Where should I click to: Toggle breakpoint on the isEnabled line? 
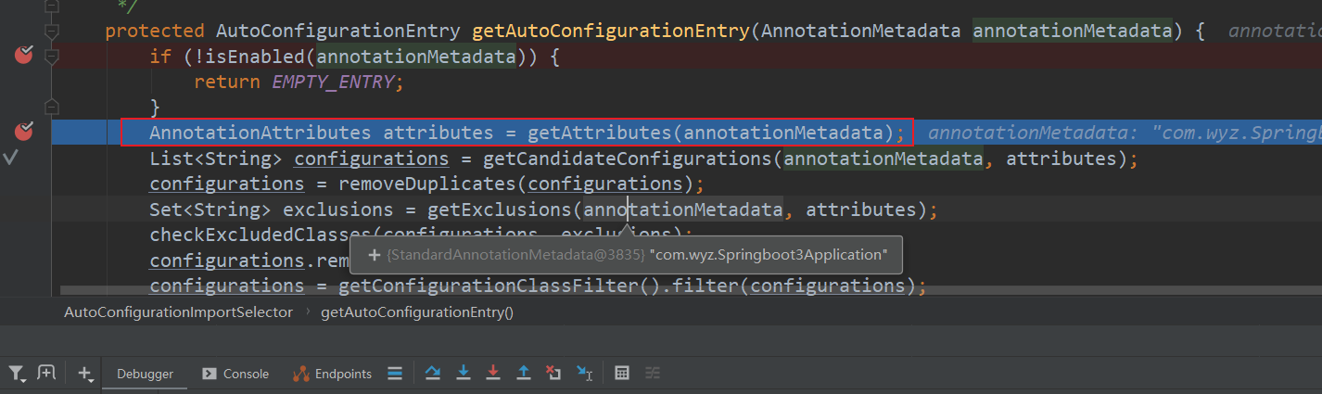(x=23, y=57)
